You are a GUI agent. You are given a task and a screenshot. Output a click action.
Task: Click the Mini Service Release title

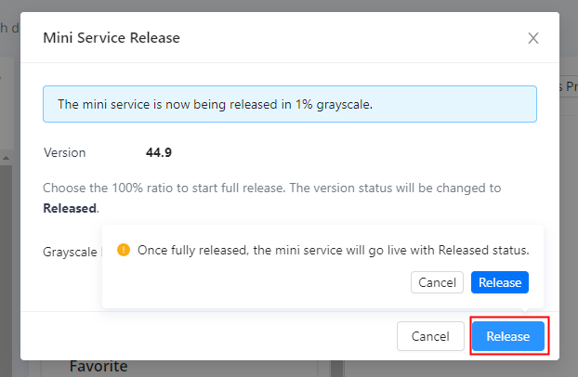[x=112, y=38]
